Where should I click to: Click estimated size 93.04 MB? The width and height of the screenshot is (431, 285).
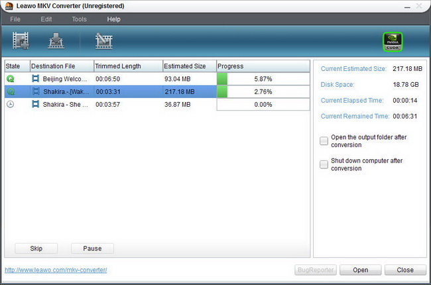click(178, 79)
